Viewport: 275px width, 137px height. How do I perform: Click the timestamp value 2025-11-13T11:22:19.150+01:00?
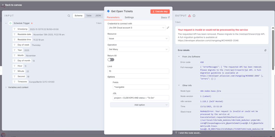[44, 29]
